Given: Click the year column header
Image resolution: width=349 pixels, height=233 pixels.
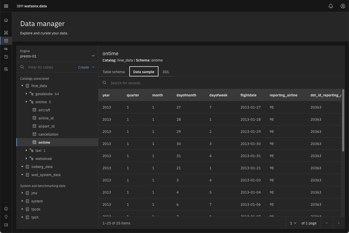Looking at the screenshot, I should pos(106,95).
